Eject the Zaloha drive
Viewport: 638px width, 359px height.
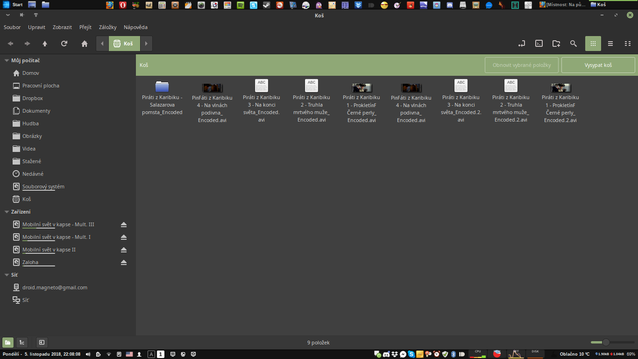124,262
